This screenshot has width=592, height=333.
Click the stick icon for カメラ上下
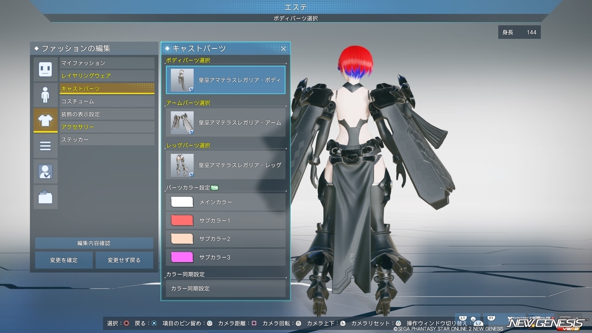[343, 324]
